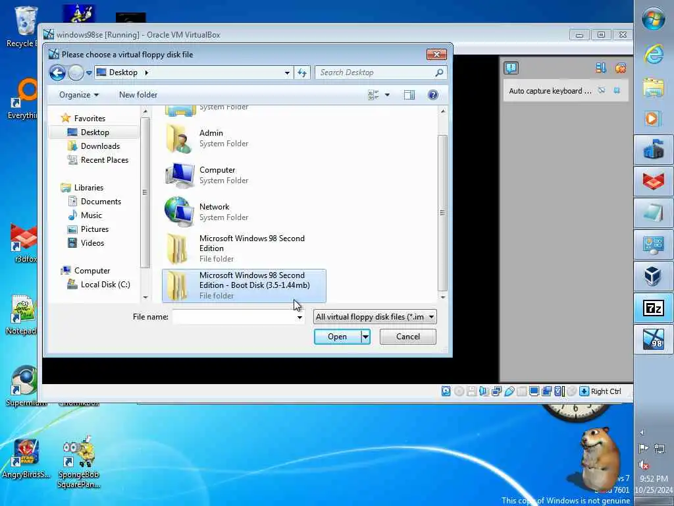The height and width of the screenshot is (506, 674).
Task: Select the Network system folder icon
Action: (179, 211)
